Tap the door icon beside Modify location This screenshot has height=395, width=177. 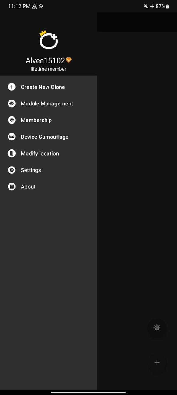point(12,153)
